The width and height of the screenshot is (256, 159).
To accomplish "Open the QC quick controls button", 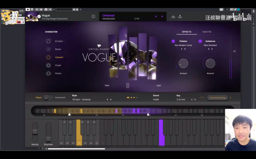I will (232, 9).
